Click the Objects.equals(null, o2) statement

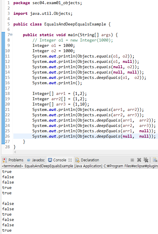pyautogui.click(x=86, y=67)
